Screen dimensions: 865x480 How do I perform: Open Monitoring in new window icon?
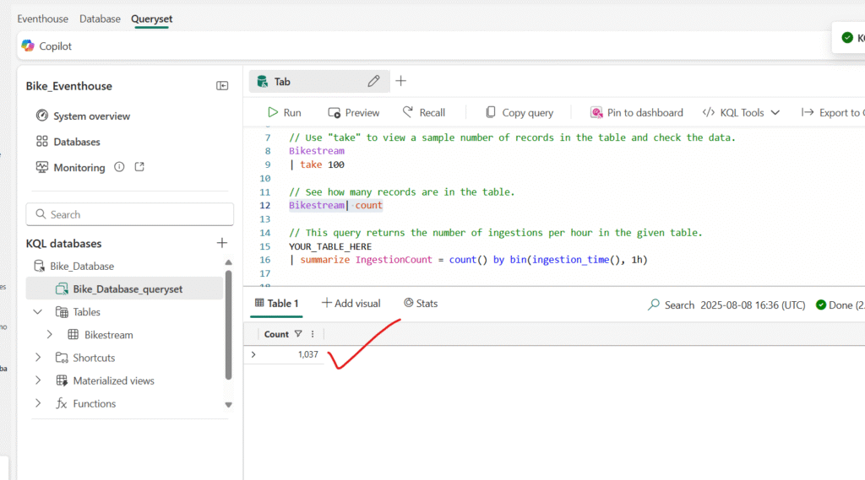(139, 167)
